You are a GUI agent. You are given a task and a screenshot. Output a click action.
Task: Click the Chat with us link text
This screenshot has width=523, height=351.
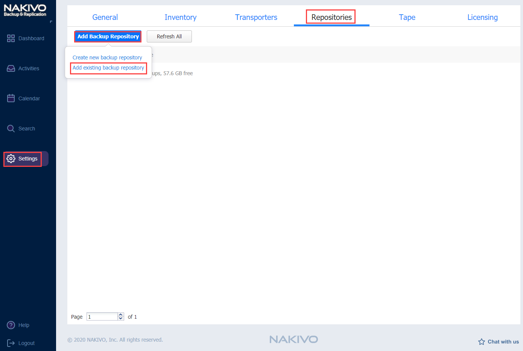click(x=503, y=342)
